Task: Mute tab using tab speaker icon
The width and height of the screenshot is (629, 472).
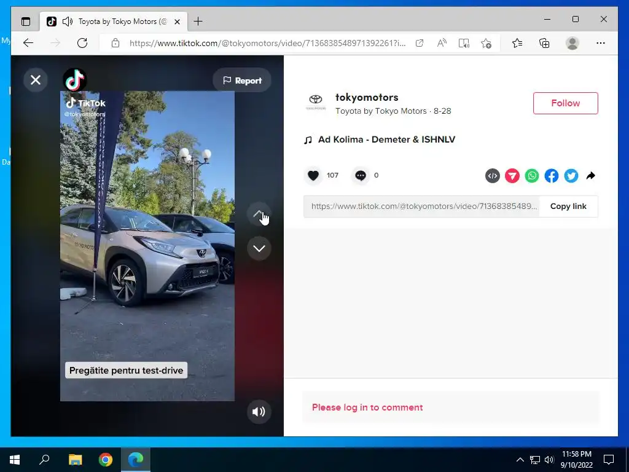Action: 68,22
